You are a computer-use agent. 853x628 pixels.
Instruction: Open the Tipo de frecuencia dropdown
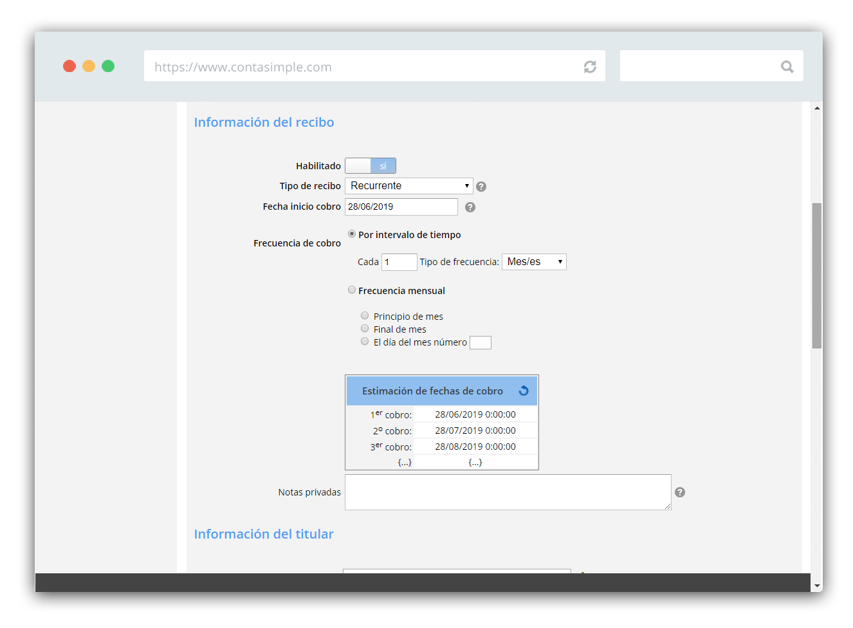[534, 262]
